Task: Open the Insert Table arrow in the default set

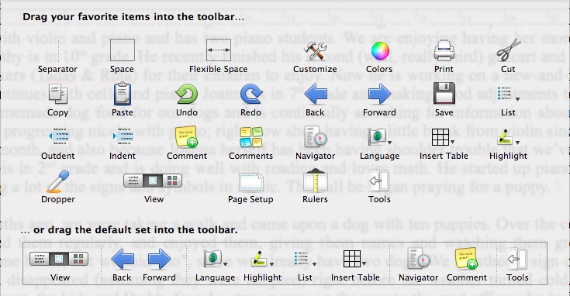Action: [x=364, y=263]
